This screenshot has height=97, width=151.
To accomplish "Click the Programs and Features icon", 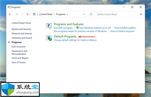I will point(49,26).
